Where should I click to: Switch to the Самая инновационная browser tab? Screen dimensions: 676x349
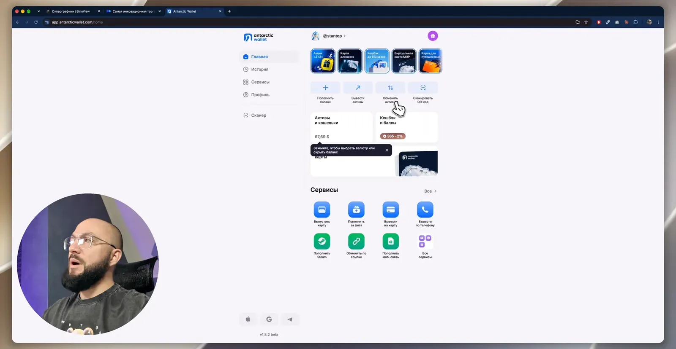[x=133, y=11]
